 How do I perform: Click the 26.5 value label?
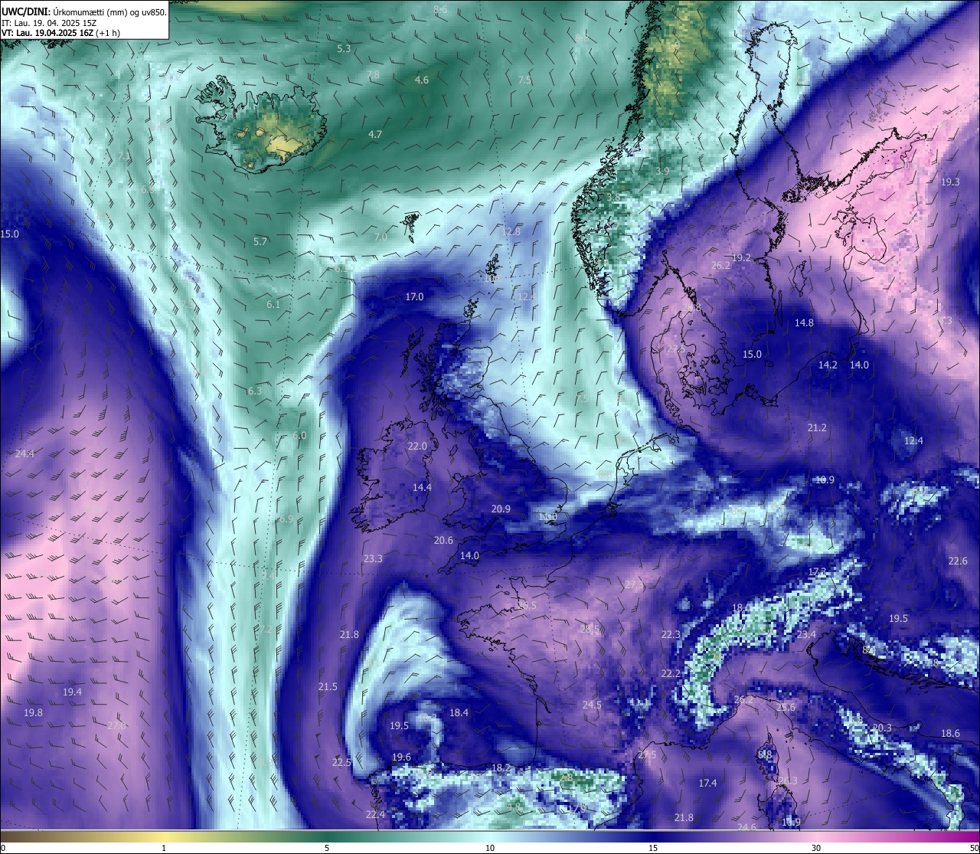527,606
